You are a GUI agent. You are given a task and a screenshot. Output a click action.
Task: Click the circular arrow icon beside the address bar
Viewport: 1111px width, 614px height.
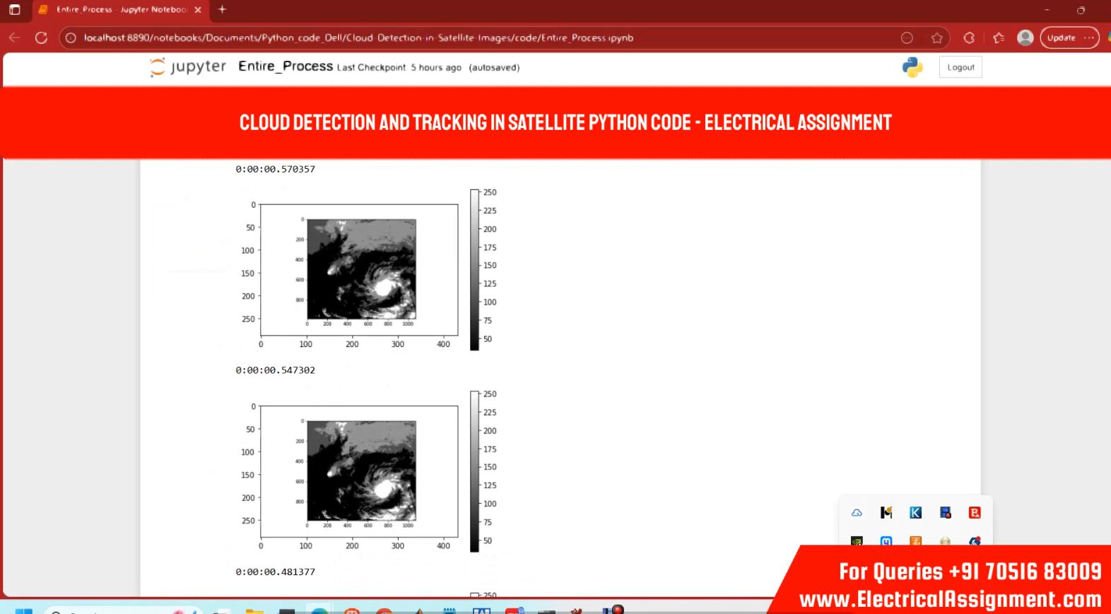pos(969,37)
